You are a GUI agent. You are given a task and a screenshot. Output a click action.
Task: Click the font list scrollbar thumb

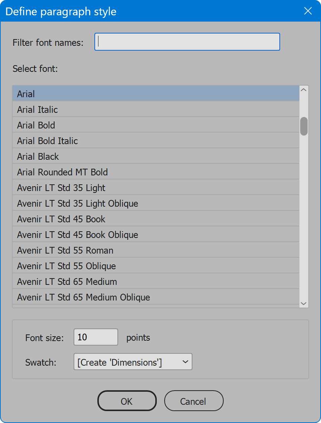pyautogui.click(x=304, y=126)
